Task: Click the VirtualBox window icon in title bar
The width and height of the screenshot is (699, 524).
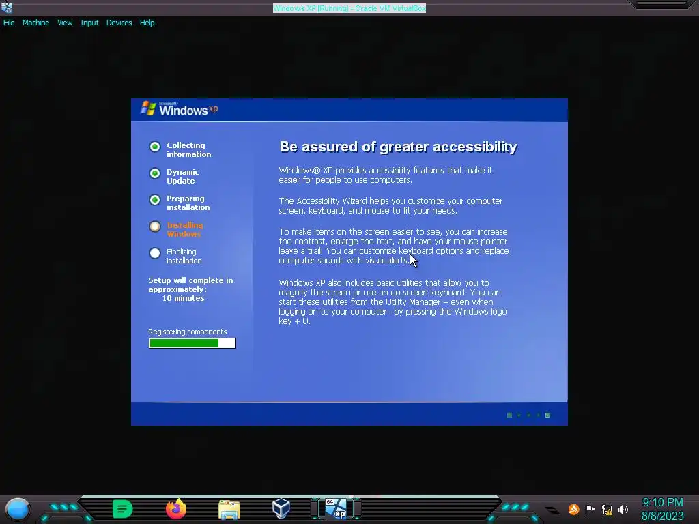Action: pos(7,7)
